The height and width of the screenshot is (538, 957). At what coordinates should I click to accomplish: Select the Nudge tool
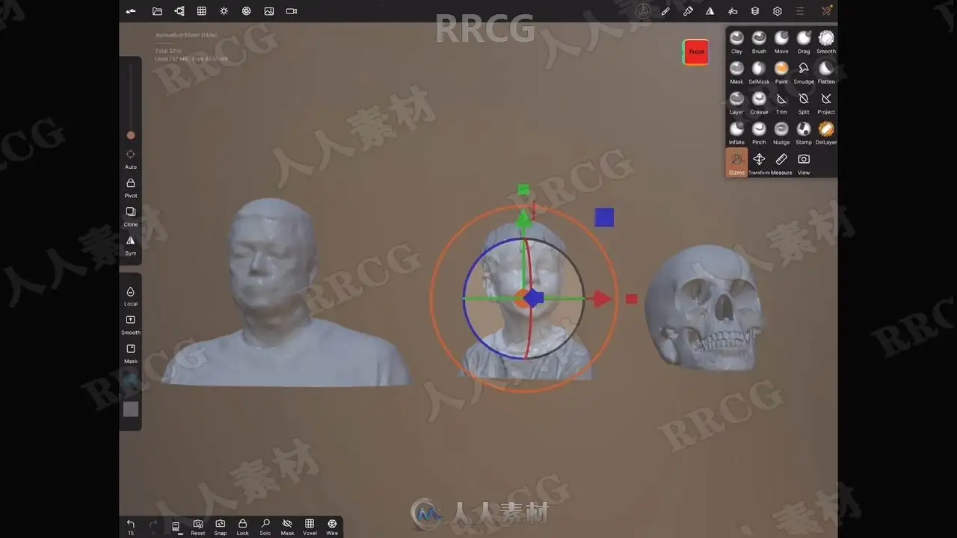coord(781,133)
